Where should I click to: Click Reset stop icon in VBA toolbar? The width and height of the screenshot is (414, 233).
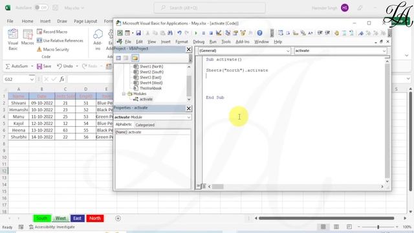(211, 33)
